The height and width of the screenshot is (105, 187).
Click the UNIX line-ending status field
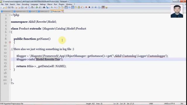pos(151,104)
